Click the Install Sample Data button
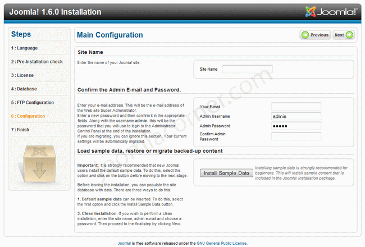 [226, 173]
